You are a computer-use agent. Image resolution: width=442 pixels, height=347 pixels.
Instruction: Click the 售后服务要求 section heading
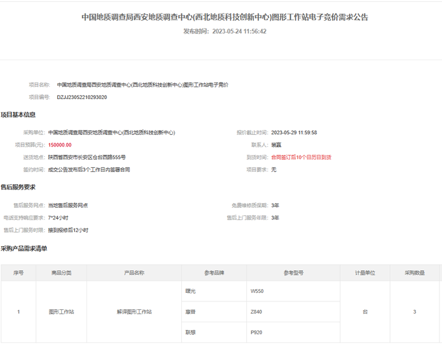[x=18, y=187]
